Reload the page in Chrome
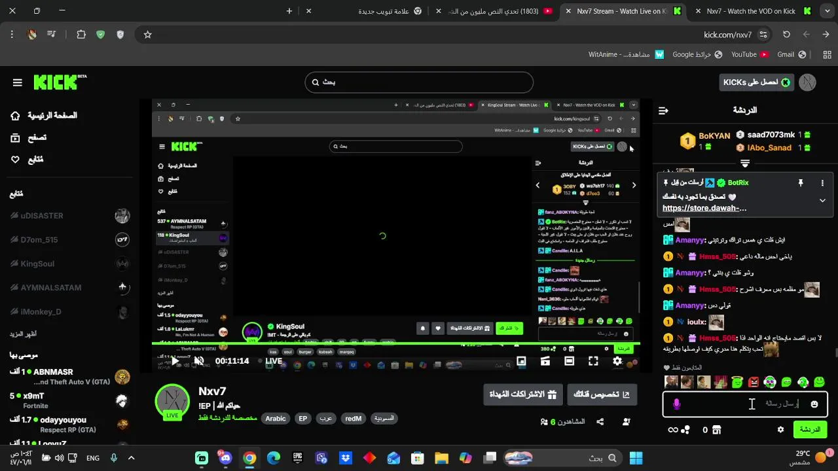The width and height of the screenshot is (838, 471). 786,35
